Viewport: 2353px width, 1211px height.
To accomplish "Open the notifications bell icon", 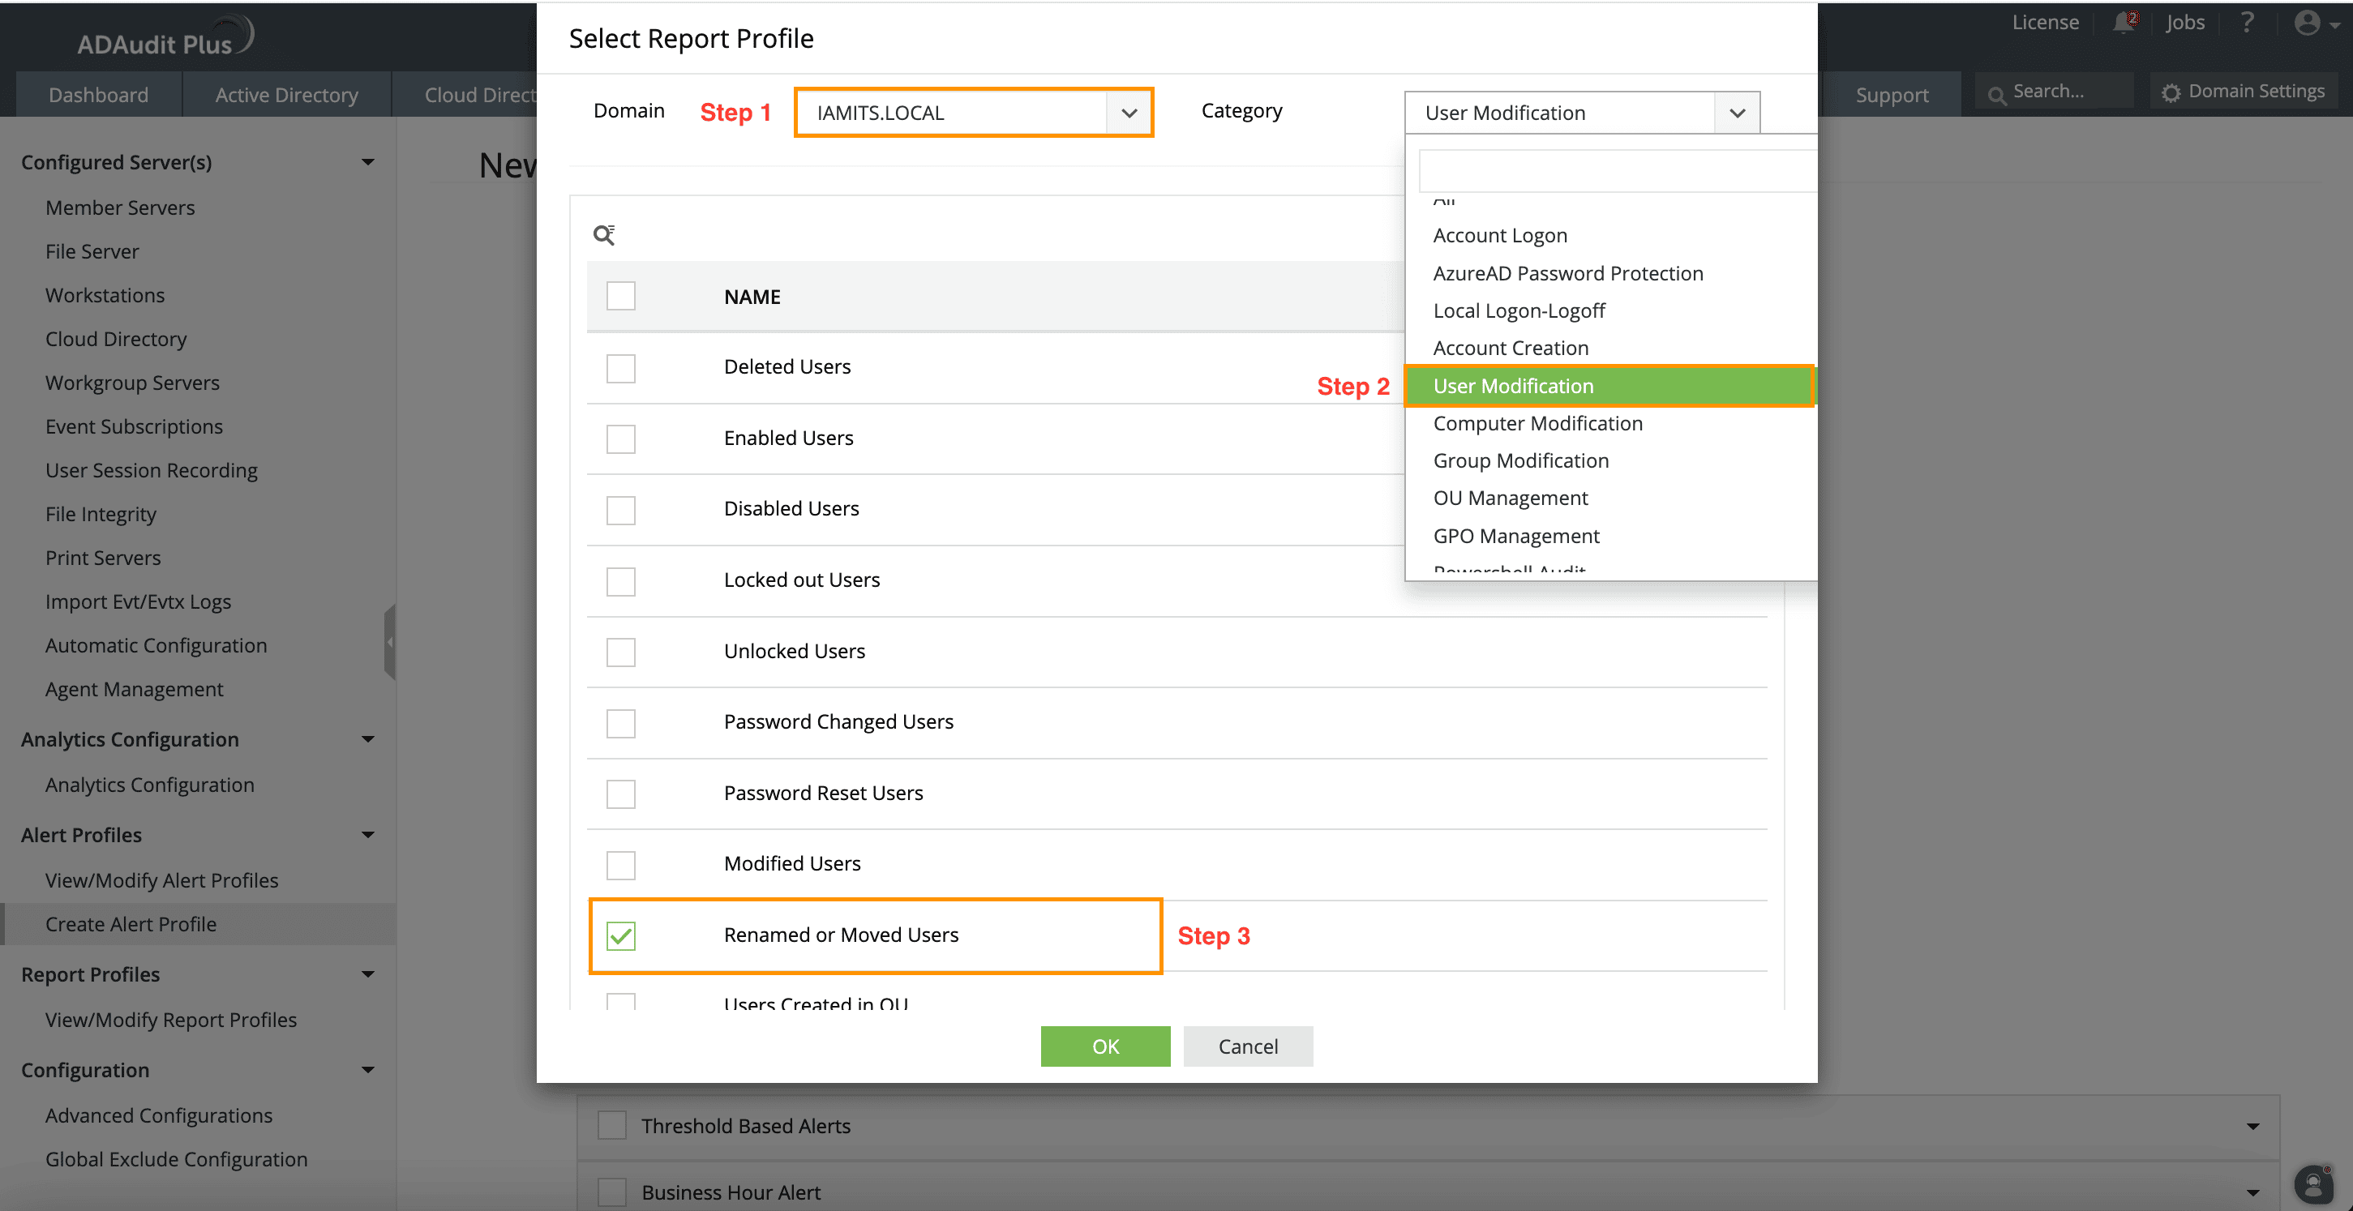I will pos(2124,23).
